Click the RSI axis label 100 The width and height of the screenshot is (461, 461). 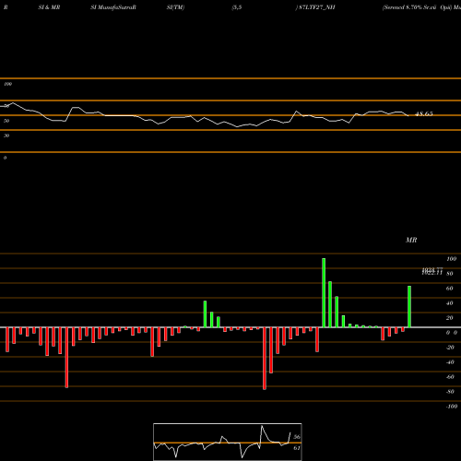click(7, 84)
